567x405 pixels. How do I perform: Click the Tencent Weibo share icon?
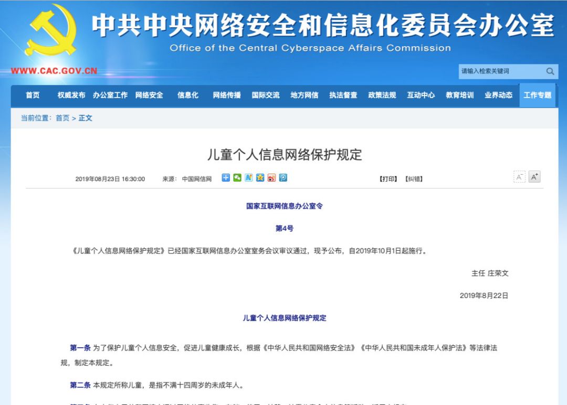click(283, 178)
